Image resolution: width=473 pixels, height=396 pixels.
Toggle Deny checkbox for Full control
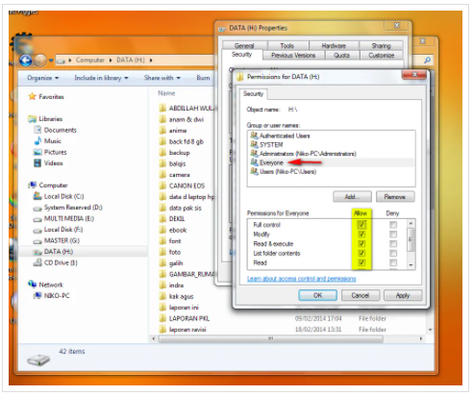coord(393,225)
